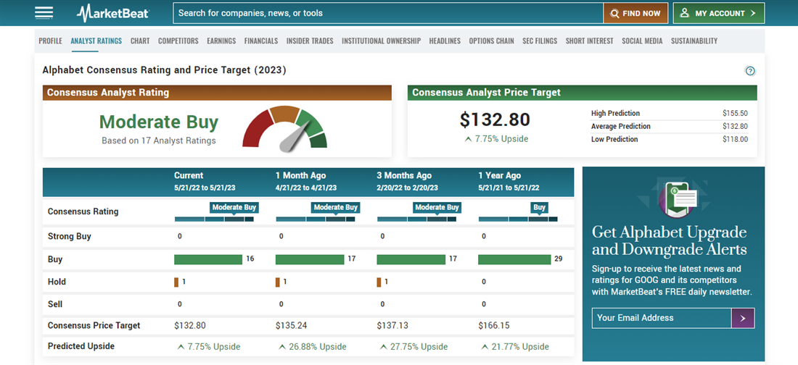Click the 1 Year Ago Buy rating marker
Image resolution: width=798 pixels, height=365 pixels.
(539, 208)
